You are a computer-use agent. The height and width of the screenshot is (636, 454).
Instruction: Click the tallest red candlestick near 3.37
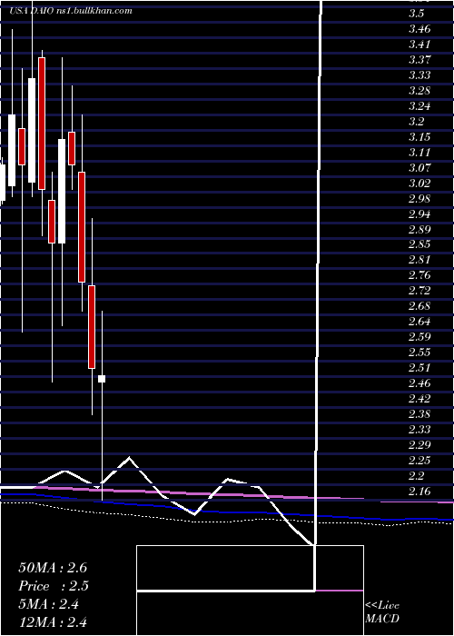click(42, 124)
